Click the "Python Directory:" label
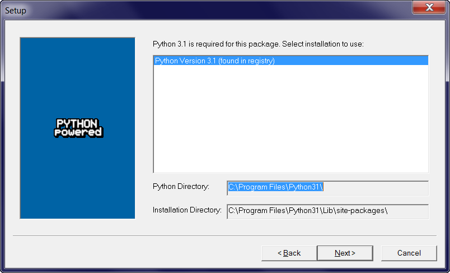 click(x=181, y=187)
